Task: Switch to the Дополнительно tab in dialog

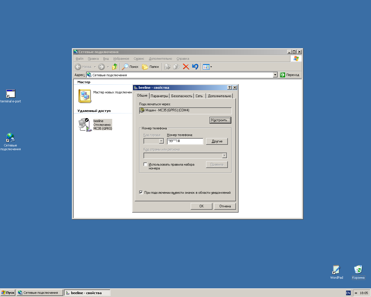Action: pyautogui.click(x=219, y=96)
